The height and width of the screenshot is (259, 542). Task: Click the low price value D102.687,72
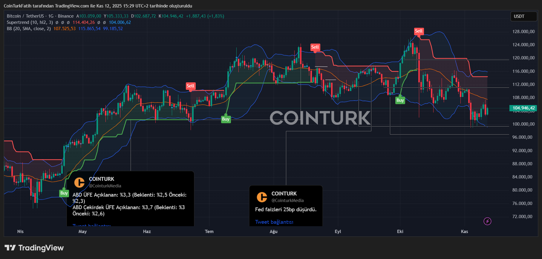(143, 16)
